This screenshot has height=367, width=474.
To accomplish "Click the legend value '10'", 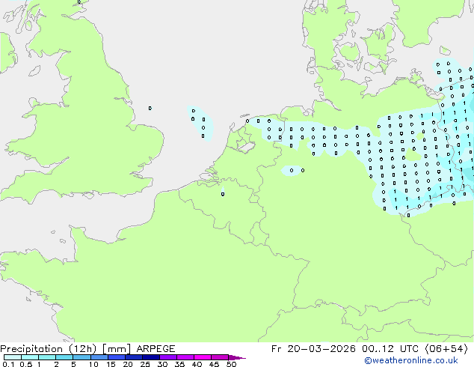I will 93,364.
